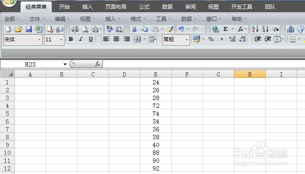Viewport: 305px width, 174px height.
Task: Click the AutoSum sigma icon
Action: tap(225, 29)
